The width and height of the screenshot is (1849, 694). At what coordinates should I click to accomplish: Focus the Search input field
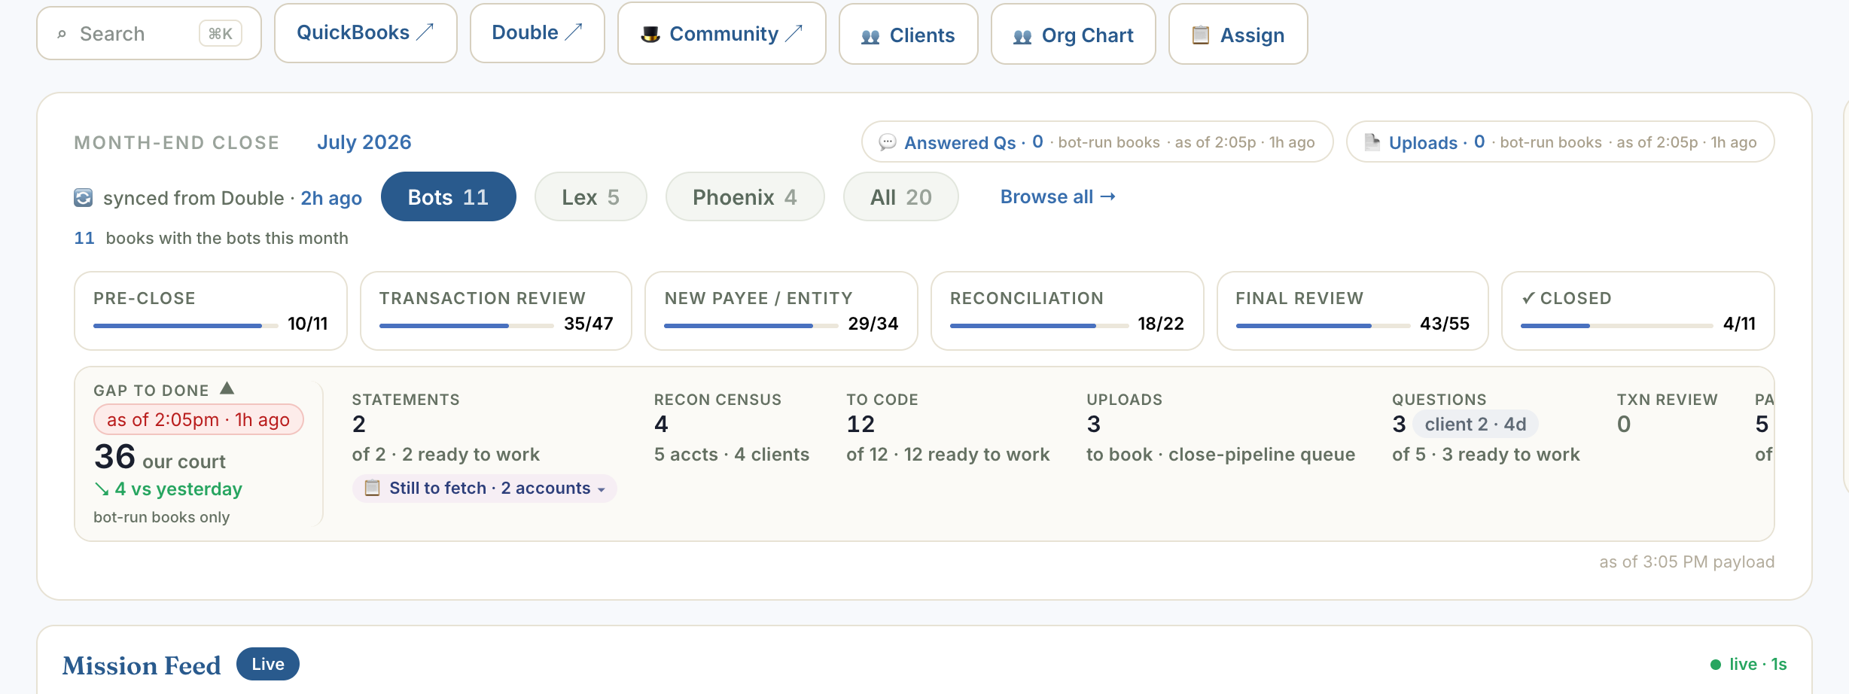pos(149,33)
